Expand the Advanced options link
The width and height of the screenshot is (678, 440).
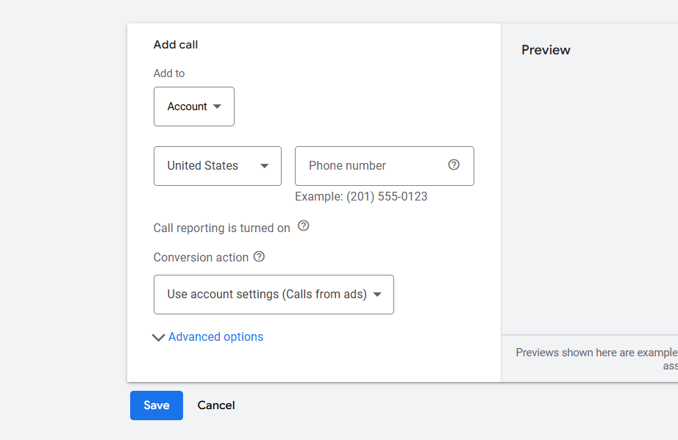pos(215,337)
